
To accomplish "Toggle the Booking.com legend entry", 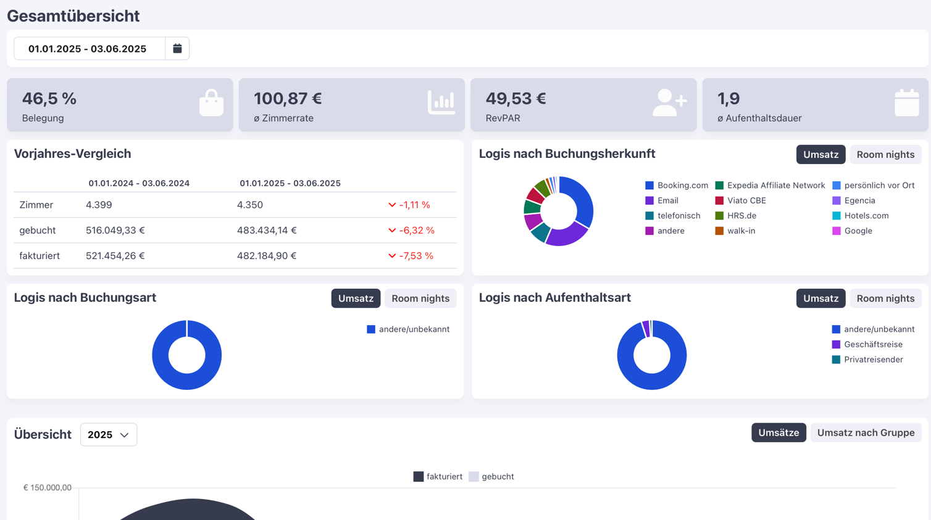I will pos(676,185).
